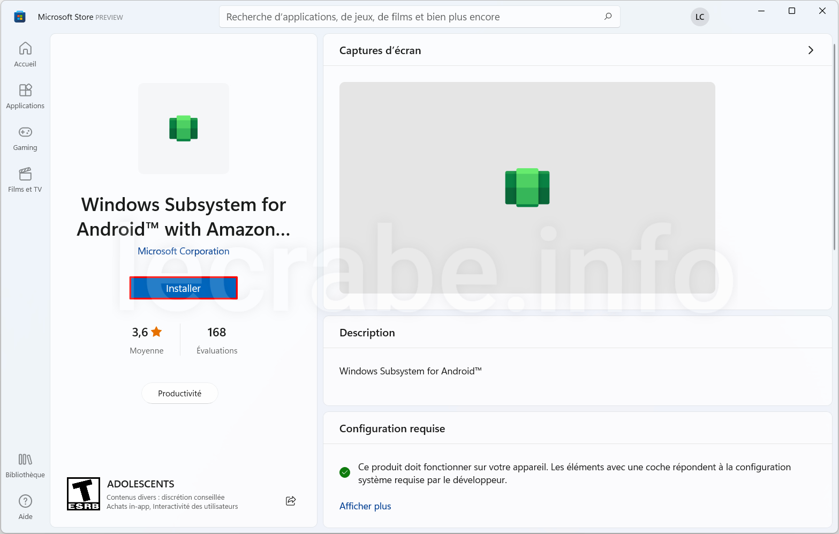Open the Films et TV section
The image size is (839, 534).
25,180
